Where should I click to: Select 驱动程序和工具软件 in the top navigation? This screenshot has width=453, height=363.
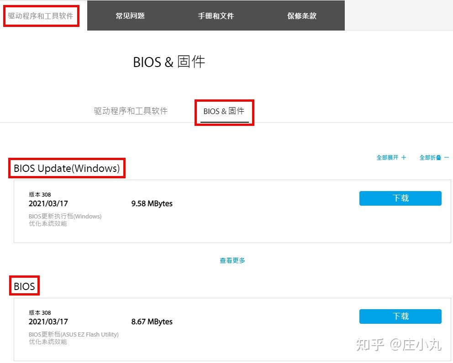tap(41, 15)
